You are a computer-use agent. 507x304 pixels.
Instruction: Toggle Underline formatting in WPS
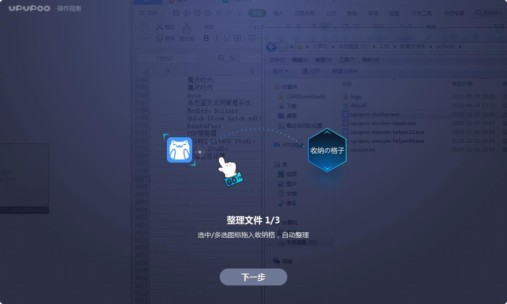[x=227, y=38]
